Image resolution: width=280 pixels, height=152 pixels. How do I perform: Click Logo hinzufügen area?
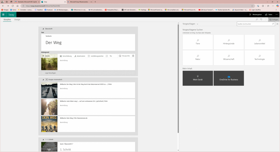pos(88,73)
